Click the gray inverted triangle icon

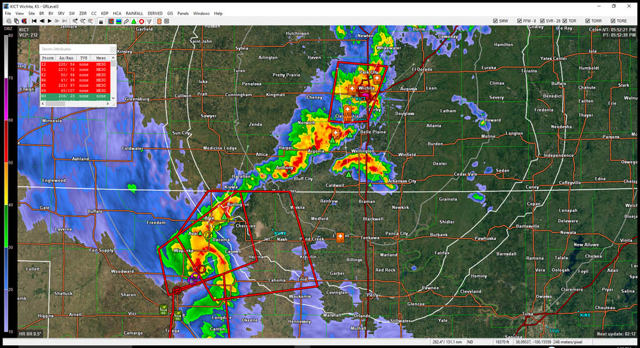point(149,21)
